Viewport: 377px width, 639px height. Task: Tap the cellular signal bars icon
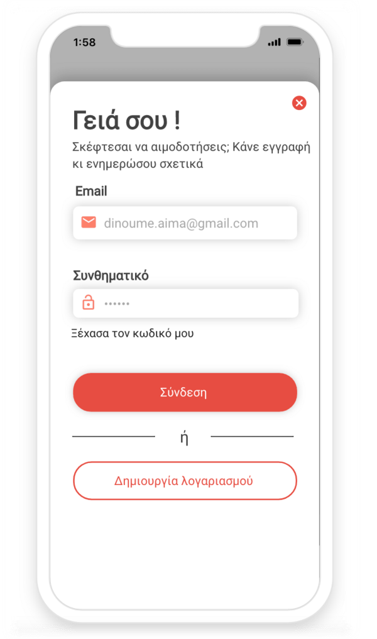(275, 42)
